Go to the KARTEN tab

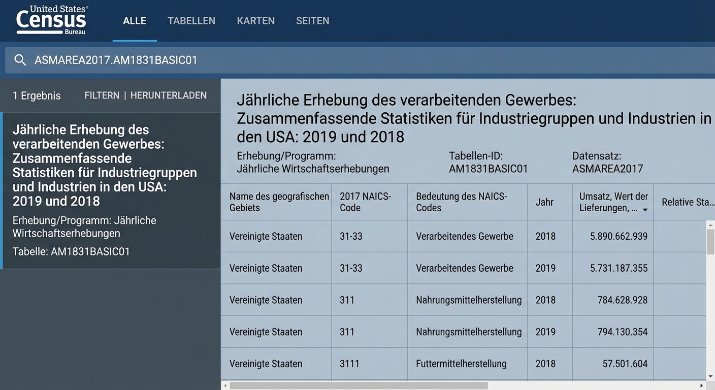click(x=255, y=21)
